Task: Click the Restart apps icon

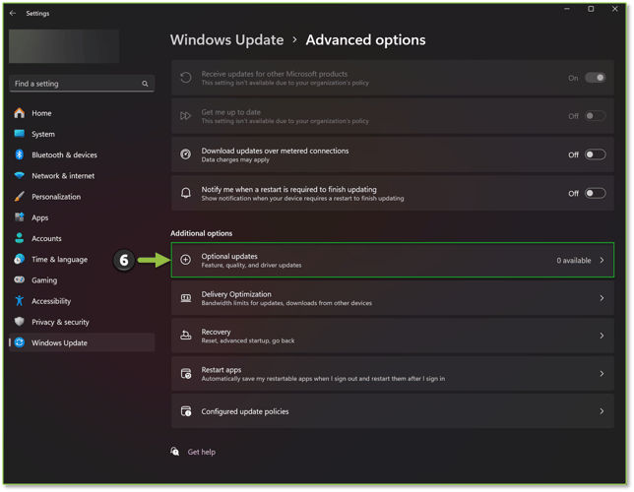Action: (x=186, y=374)
